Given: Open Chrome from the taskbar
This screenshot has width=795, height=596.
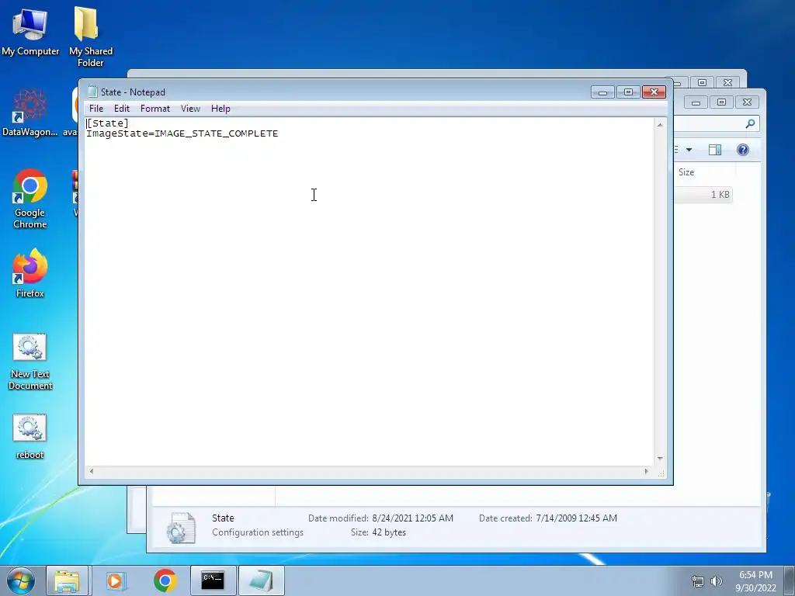Looking at the screenshot, I should coord(165,580).
